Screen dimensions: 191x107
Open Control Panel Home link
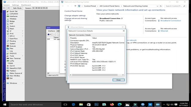[73, 11]
